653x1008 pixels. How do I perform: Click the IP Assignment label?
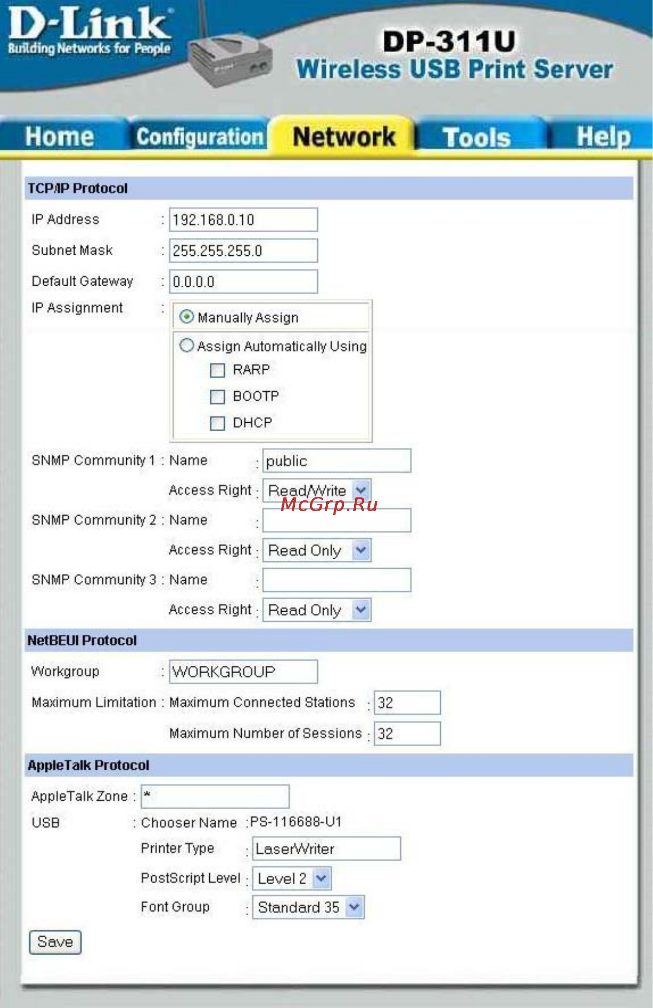tap(77, 308)
